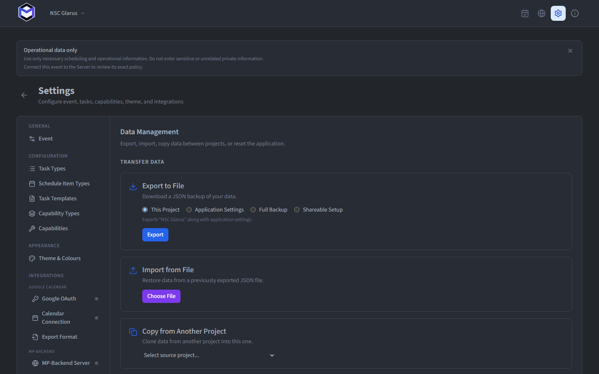Open Calendar Connection settings
Viewport: 599px width, 374px height.
pyautogui.click(x=65, y=318)
